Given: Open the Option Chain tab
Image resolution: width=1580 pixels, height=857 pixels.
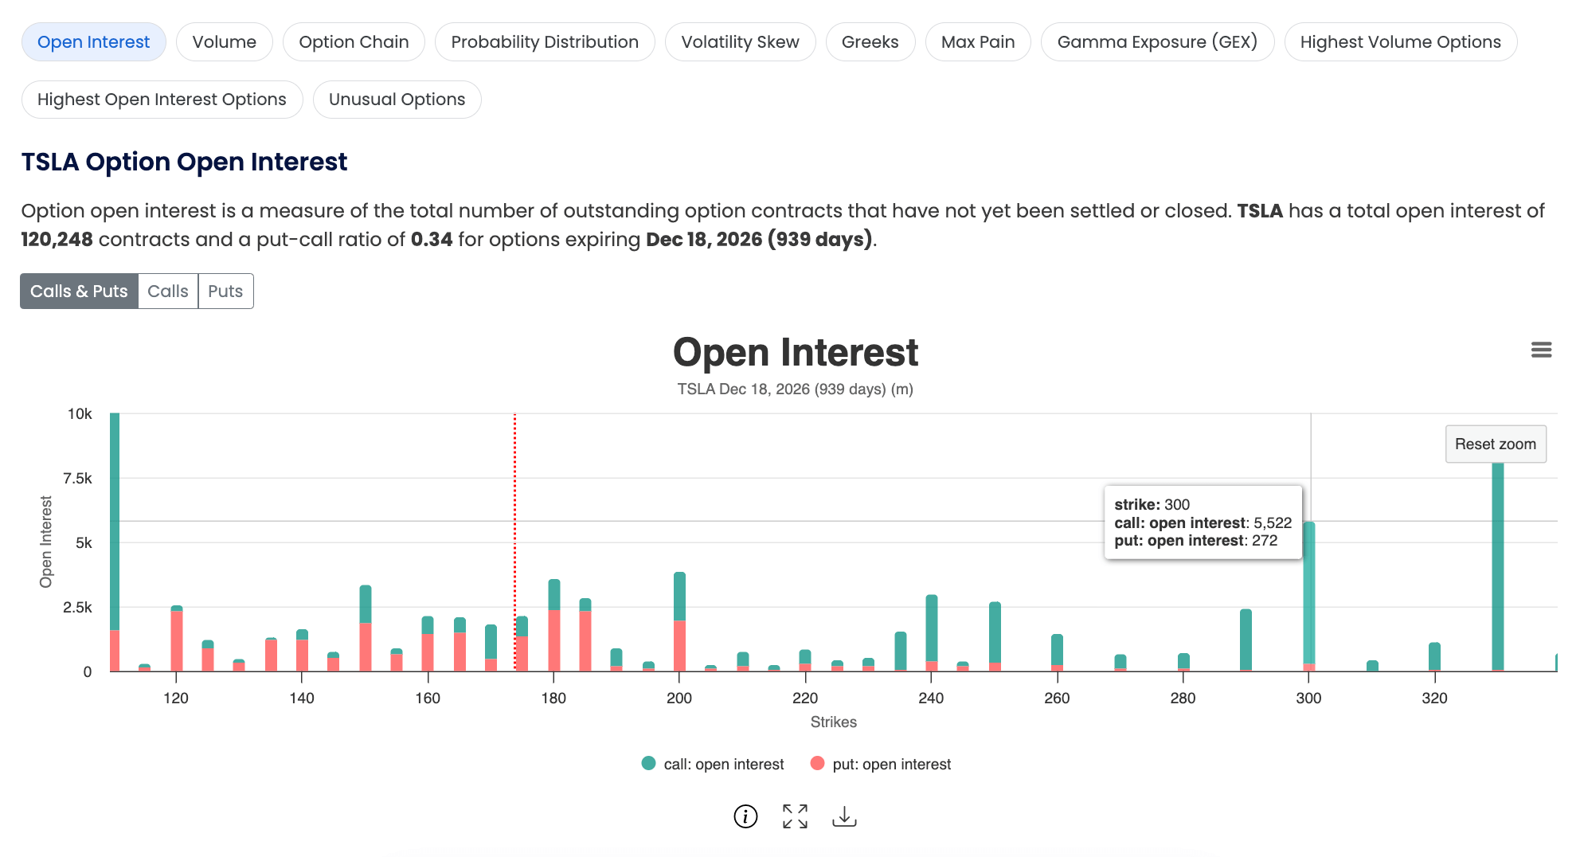Looking at the screenshot, I should [354, 42].
